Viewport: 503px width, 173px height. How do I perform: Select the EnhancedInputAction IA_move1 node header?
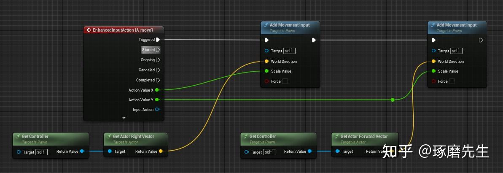[124, 30]
